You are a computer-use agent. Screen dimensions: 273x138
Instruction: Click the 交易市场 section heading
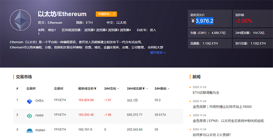click(24, 77)
